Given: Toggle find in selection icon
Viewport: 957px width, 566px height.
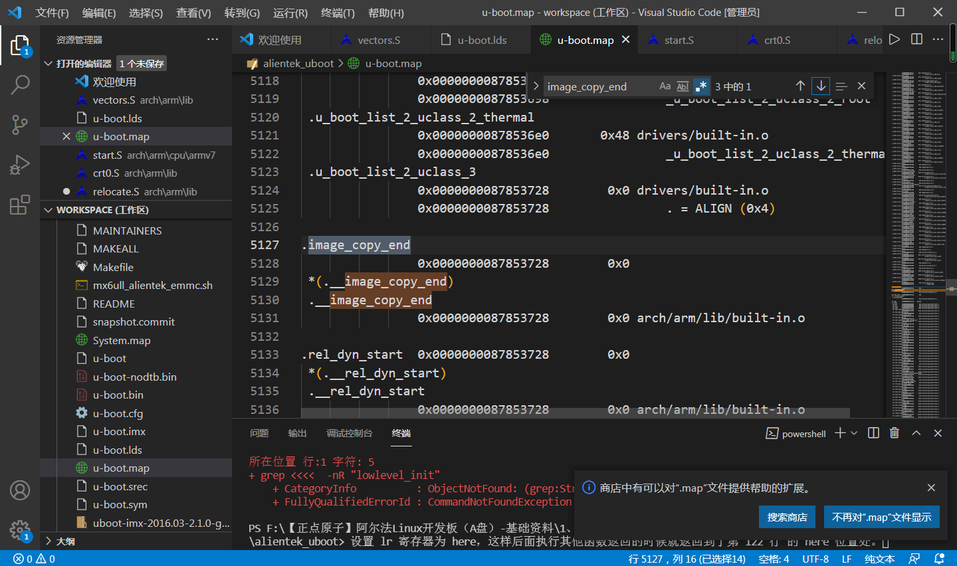Looking at the screenshot, I should click(x=841, y=86).
